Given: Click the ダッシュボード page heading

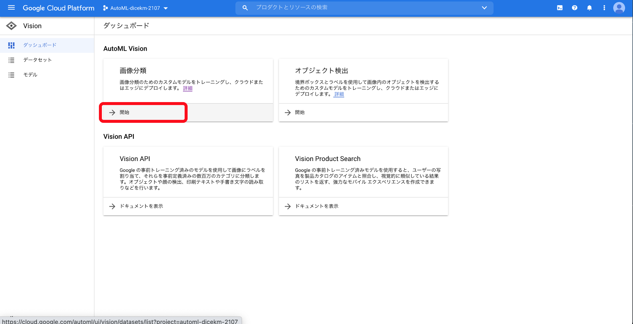Looking at the screenshot, I should [126, 26].
